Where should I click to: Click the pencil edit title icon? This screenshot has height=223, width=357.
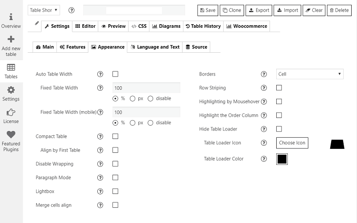37,23
